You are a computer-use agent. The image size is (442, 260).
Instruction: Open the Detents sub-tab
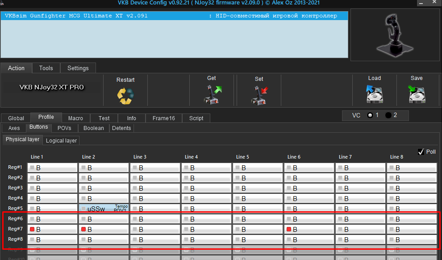click(x=121, y=128)
